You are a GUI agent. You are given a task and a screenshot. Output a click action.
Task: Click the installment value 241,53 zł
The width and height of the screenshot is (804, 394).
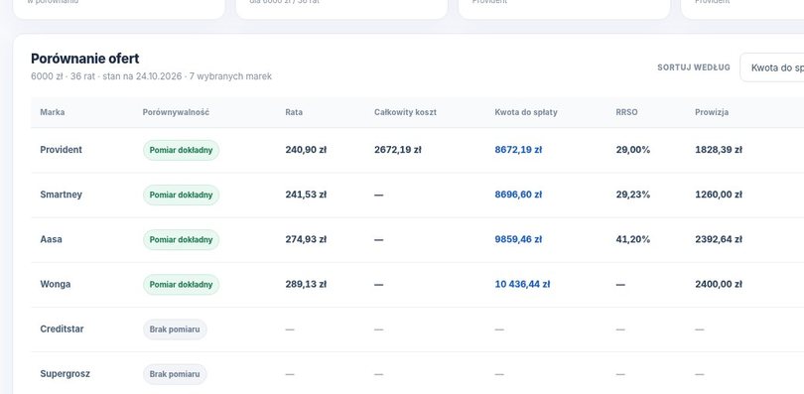pyautogui.click(x=306, y=195)
